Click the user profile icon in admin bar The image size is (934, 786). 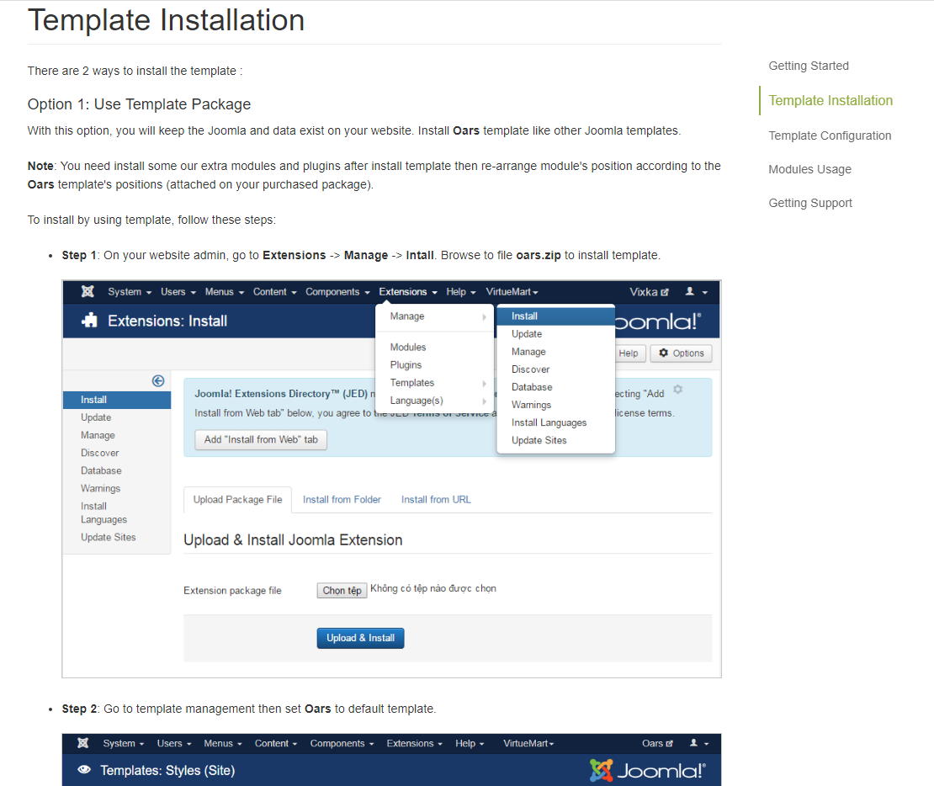pyautogui.click(x=690, y=291)
